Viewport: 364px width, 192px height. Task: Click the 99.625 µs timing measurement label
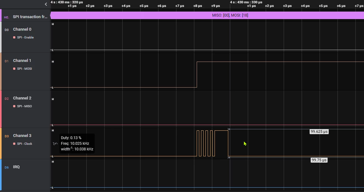[319, 132]
